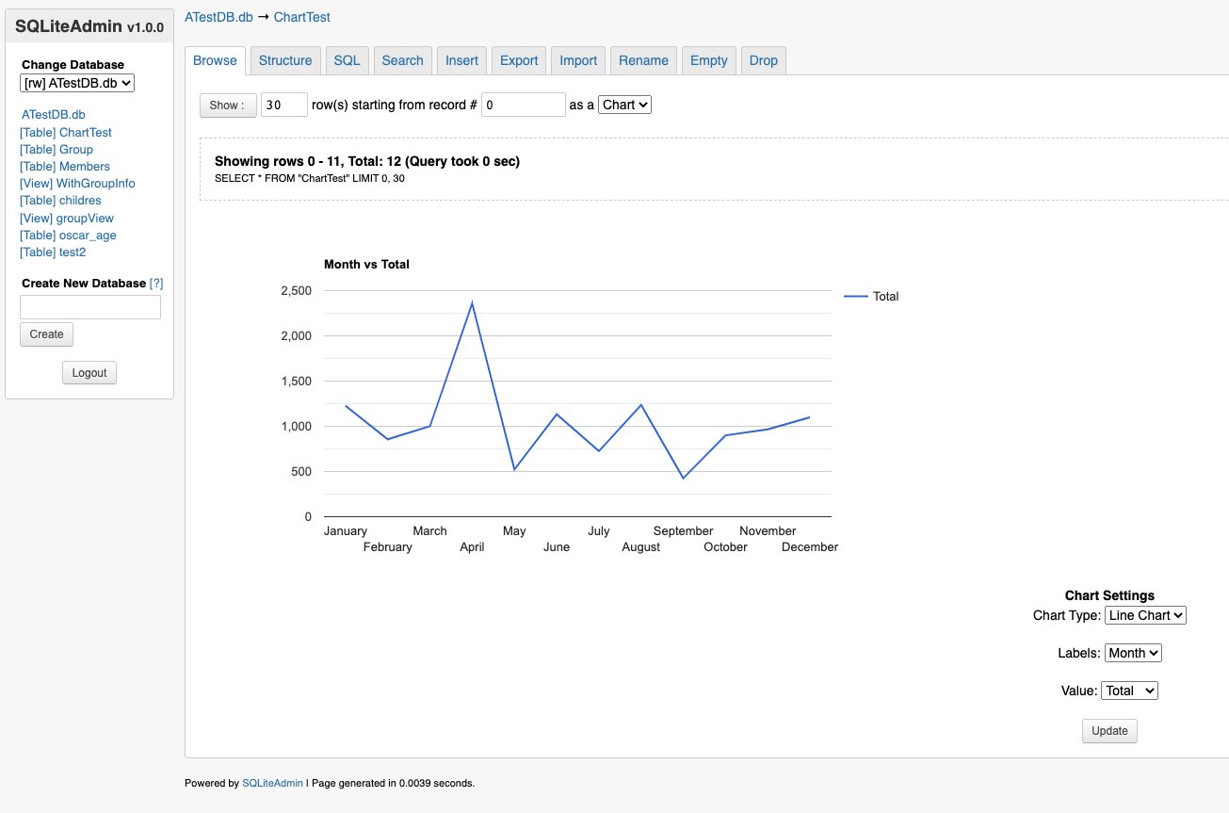Screen dimensions: 1229x813
Task: Open the WithGroupInfo view link
Action: tap(77, 184)
